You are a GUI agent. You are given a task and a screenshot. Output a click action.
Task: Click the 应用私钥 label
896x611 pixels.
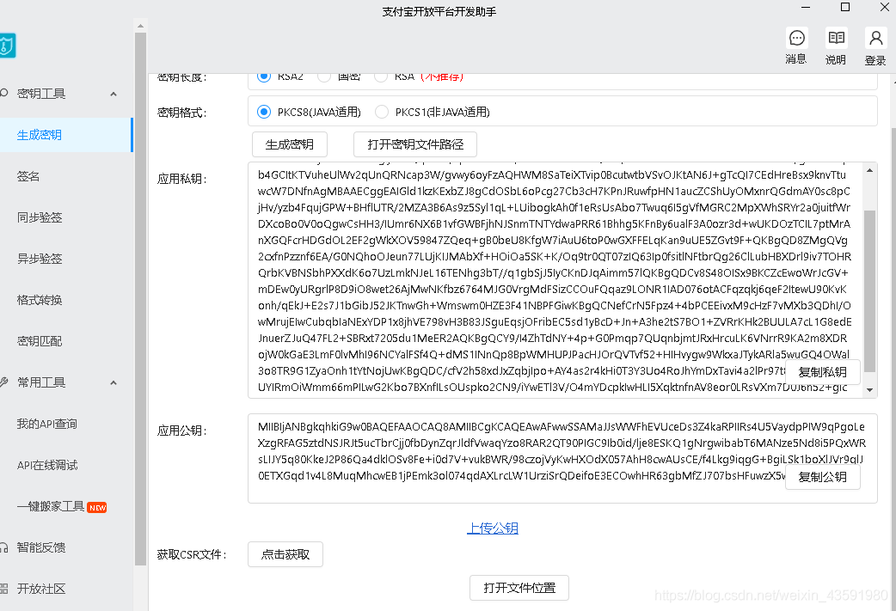[182, 179]
